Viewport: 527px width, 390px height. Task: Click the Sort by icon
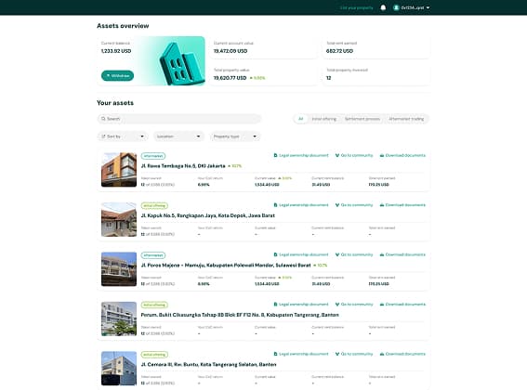(x=103, y=136)
